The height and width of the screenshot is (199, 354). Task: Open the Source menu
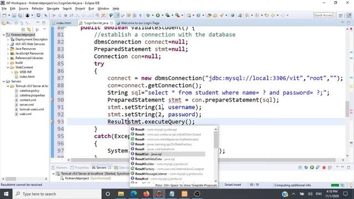pos(23,9)
